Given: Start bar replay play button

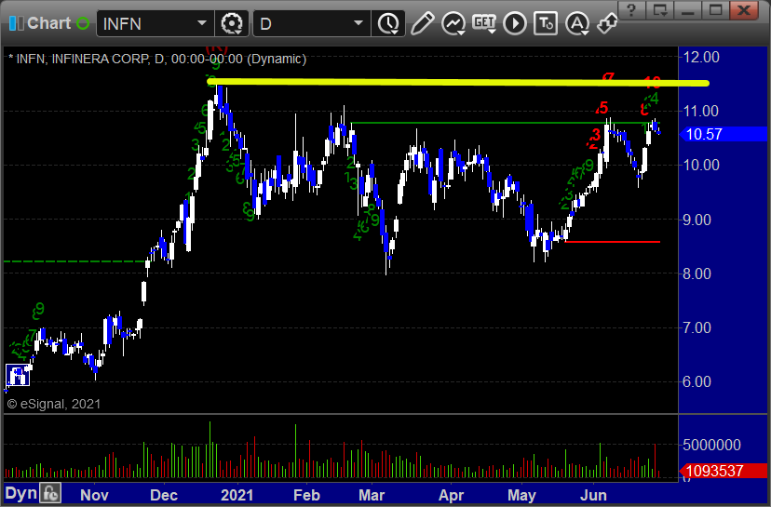Looking at the screenshot, I should click(x=515, y=23).
